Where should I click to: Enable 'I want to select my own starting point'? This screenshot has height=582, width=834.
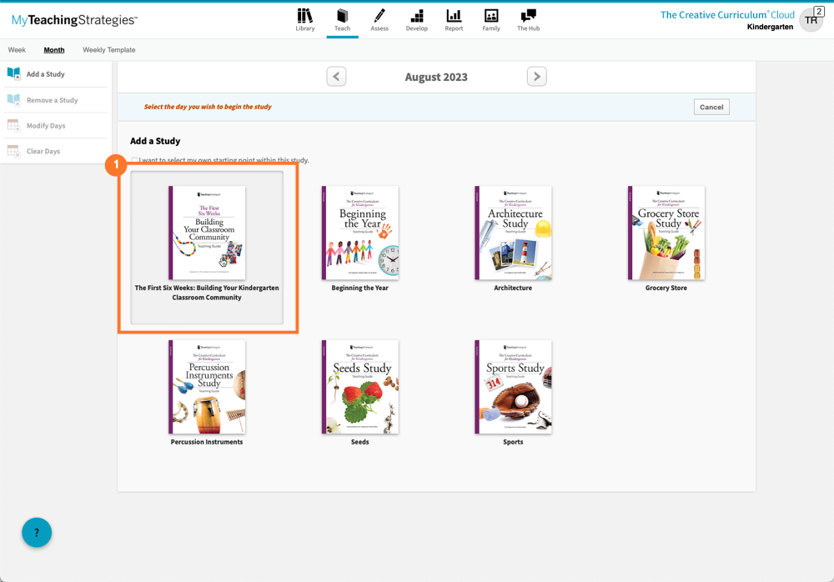[x=134, y=160]
